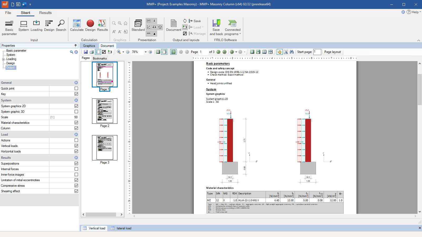Open find binoculars tool
This screenshot has height=237, width=422.
point(291,52)
